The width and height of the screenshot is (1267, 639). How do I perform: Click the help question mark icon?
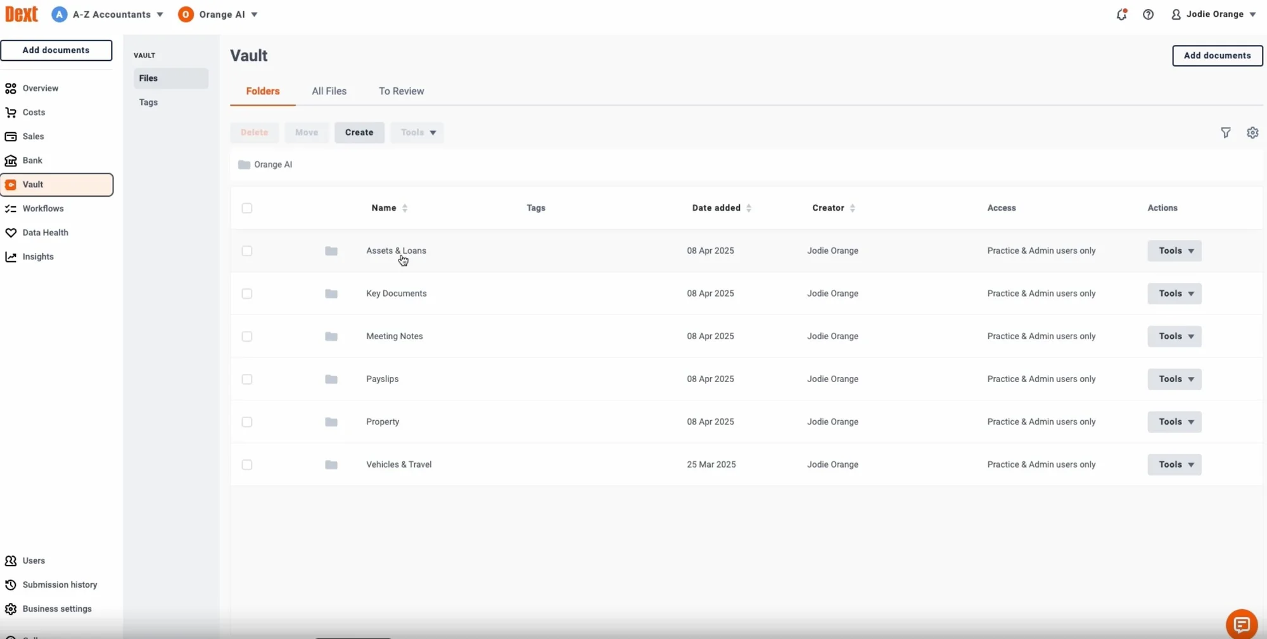(x=1148, y=15)
